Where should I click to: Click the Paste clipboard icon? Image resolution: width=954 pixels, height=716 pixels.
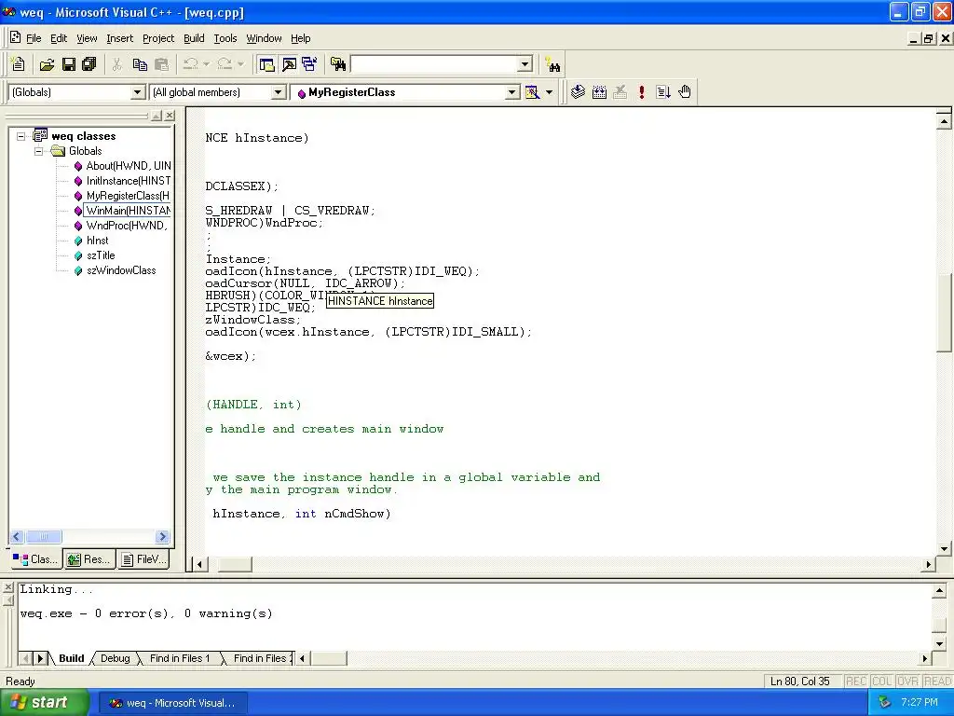161,64
